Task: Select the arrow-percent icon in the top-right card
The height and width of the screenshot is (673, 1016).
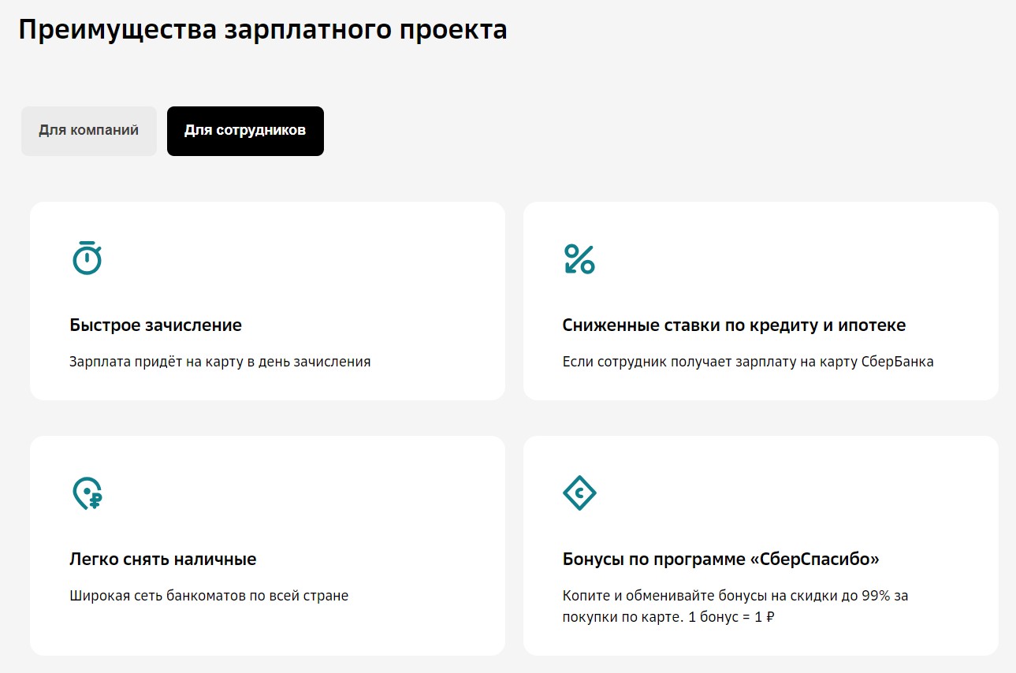Action: click(x=580, y=256)
